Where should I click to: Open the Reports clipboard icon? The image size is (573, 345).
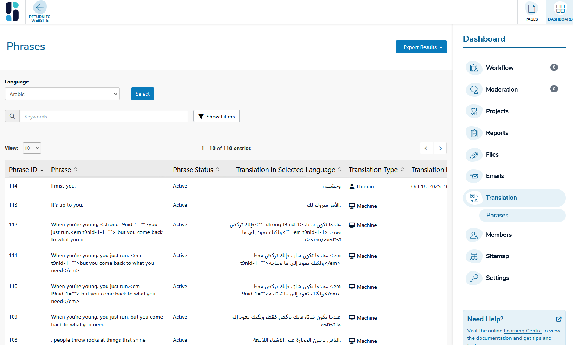[x=474, y=133]
